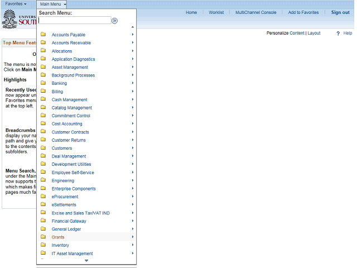Click the Employee Self-Service folder icon
Image resolution: width=357 pixels, height=268 pixels.
44,172
